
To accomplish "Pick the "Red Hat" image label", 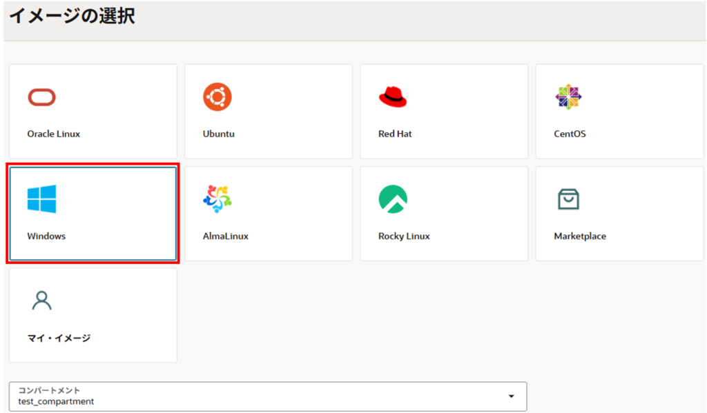I will pyautogui.click(x=395, y=134).
